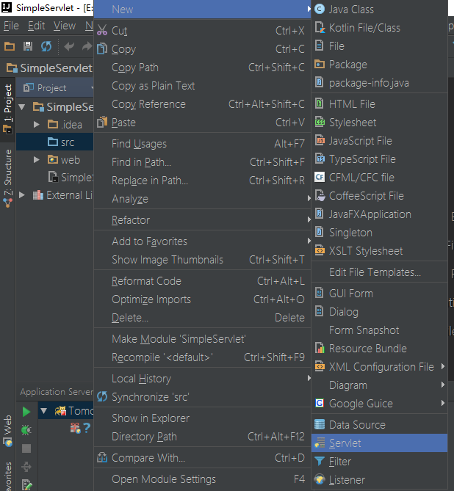Click the Undo arrow in toolbar
454x491 pixels.
coord(69,46)
